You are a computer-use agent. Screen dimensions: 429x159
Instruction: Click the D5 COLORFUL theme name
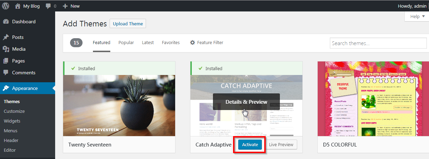tap(340, 144)
